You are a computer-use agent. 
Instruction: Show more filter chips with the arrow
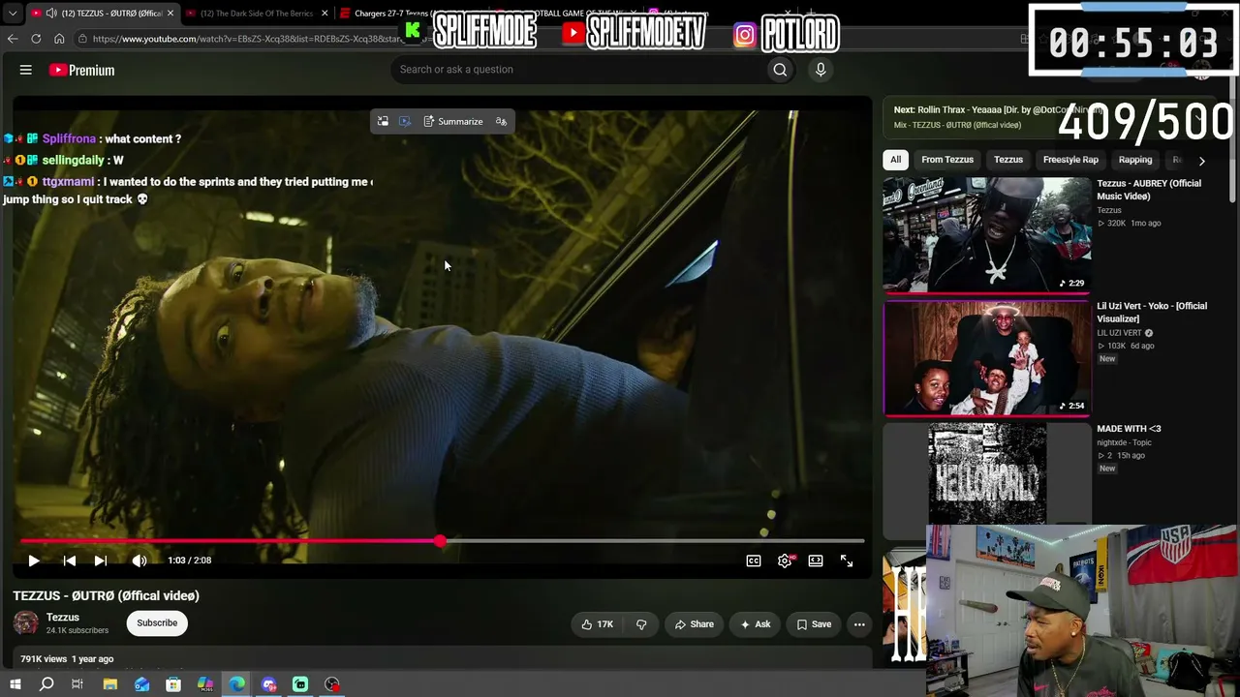[1201, 161]
